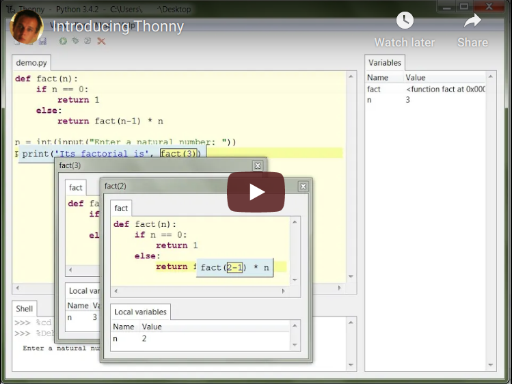
Task: Click right arrow of fact(2) code horizontal scrollbar
Action: coord(284,291)
